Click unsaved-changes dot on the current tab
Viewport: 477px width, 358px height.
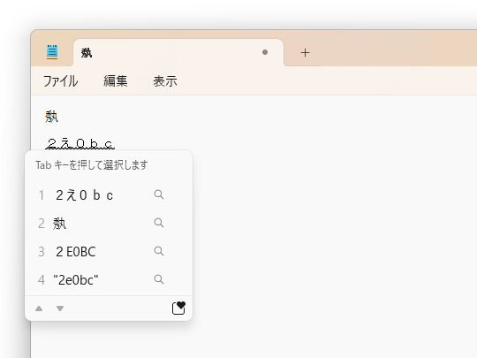265,52
